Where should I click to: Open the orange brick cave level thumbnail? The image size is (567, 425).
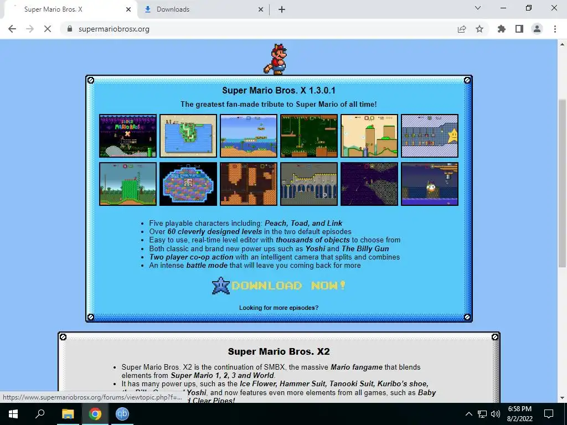tap(249, 184)
